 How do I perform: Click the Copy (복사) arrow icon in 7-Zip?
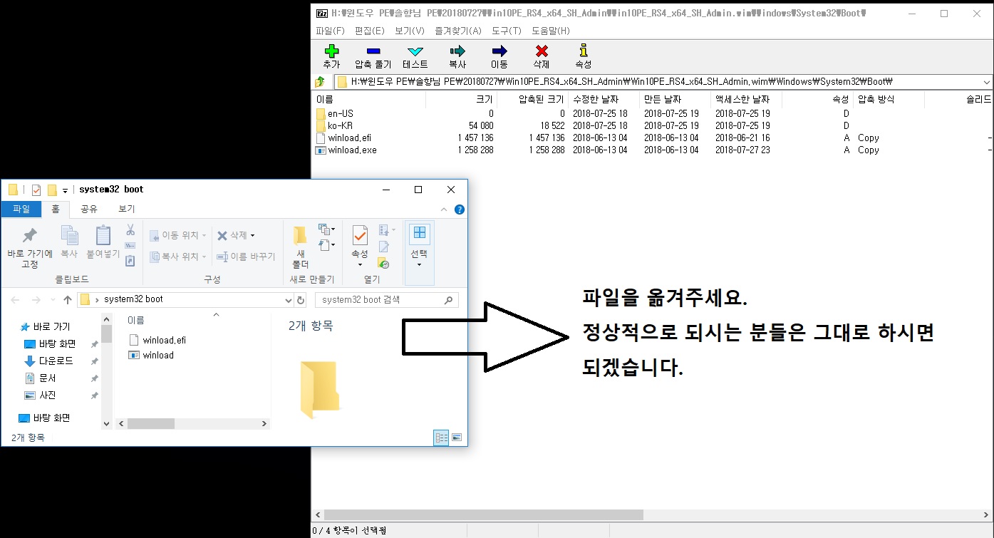(x=457, y=51)
